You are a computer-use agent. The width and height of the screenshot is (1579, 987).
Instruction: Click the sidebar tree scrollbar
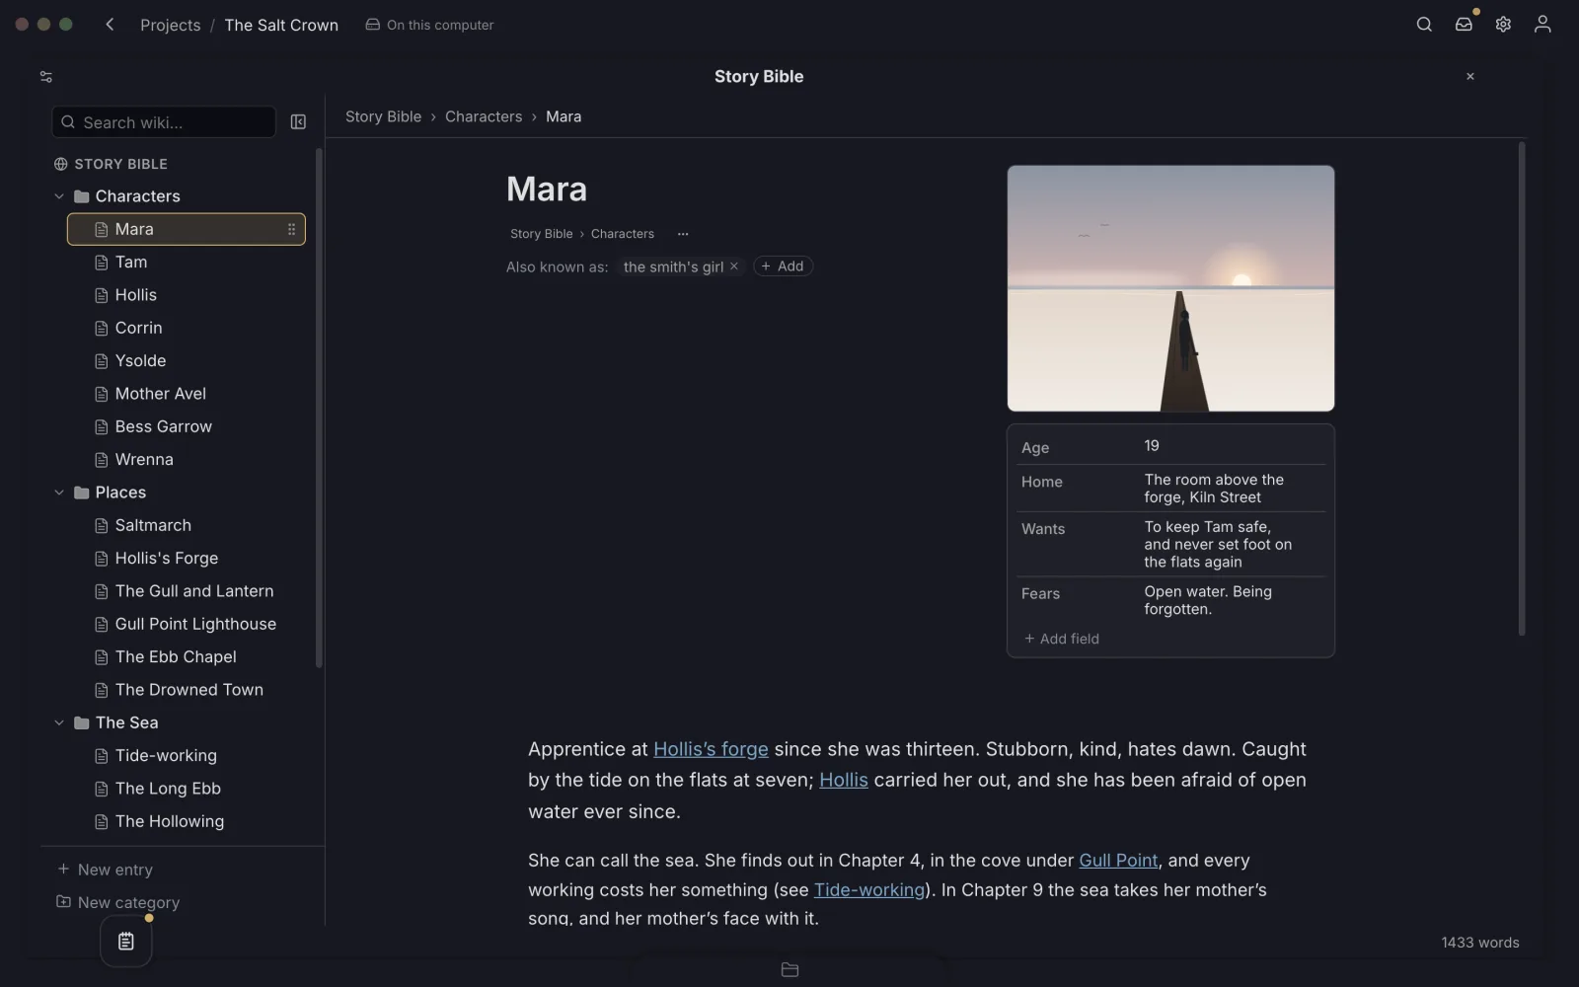tap(319, 408)
